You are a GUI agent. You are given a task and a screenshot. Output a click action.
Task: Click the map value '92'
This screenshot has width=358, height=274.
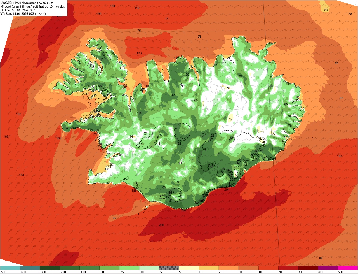pyautogui.click(x=114, y=218)
